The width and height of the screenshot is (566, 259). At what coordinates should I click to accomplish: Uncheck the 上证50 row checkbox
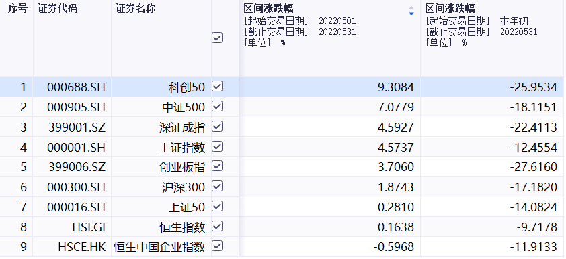[217, 207]
